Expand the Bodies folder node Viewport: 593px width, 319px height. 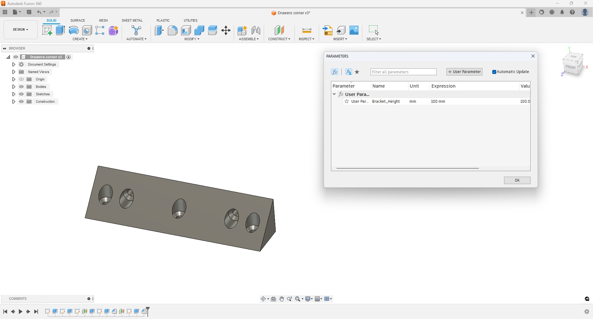pyautogui.click(x=14, y=87)
